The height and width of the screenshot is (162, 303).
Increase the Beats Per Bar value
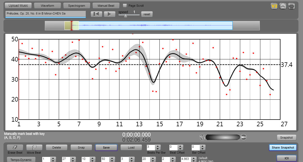[158, 146]
